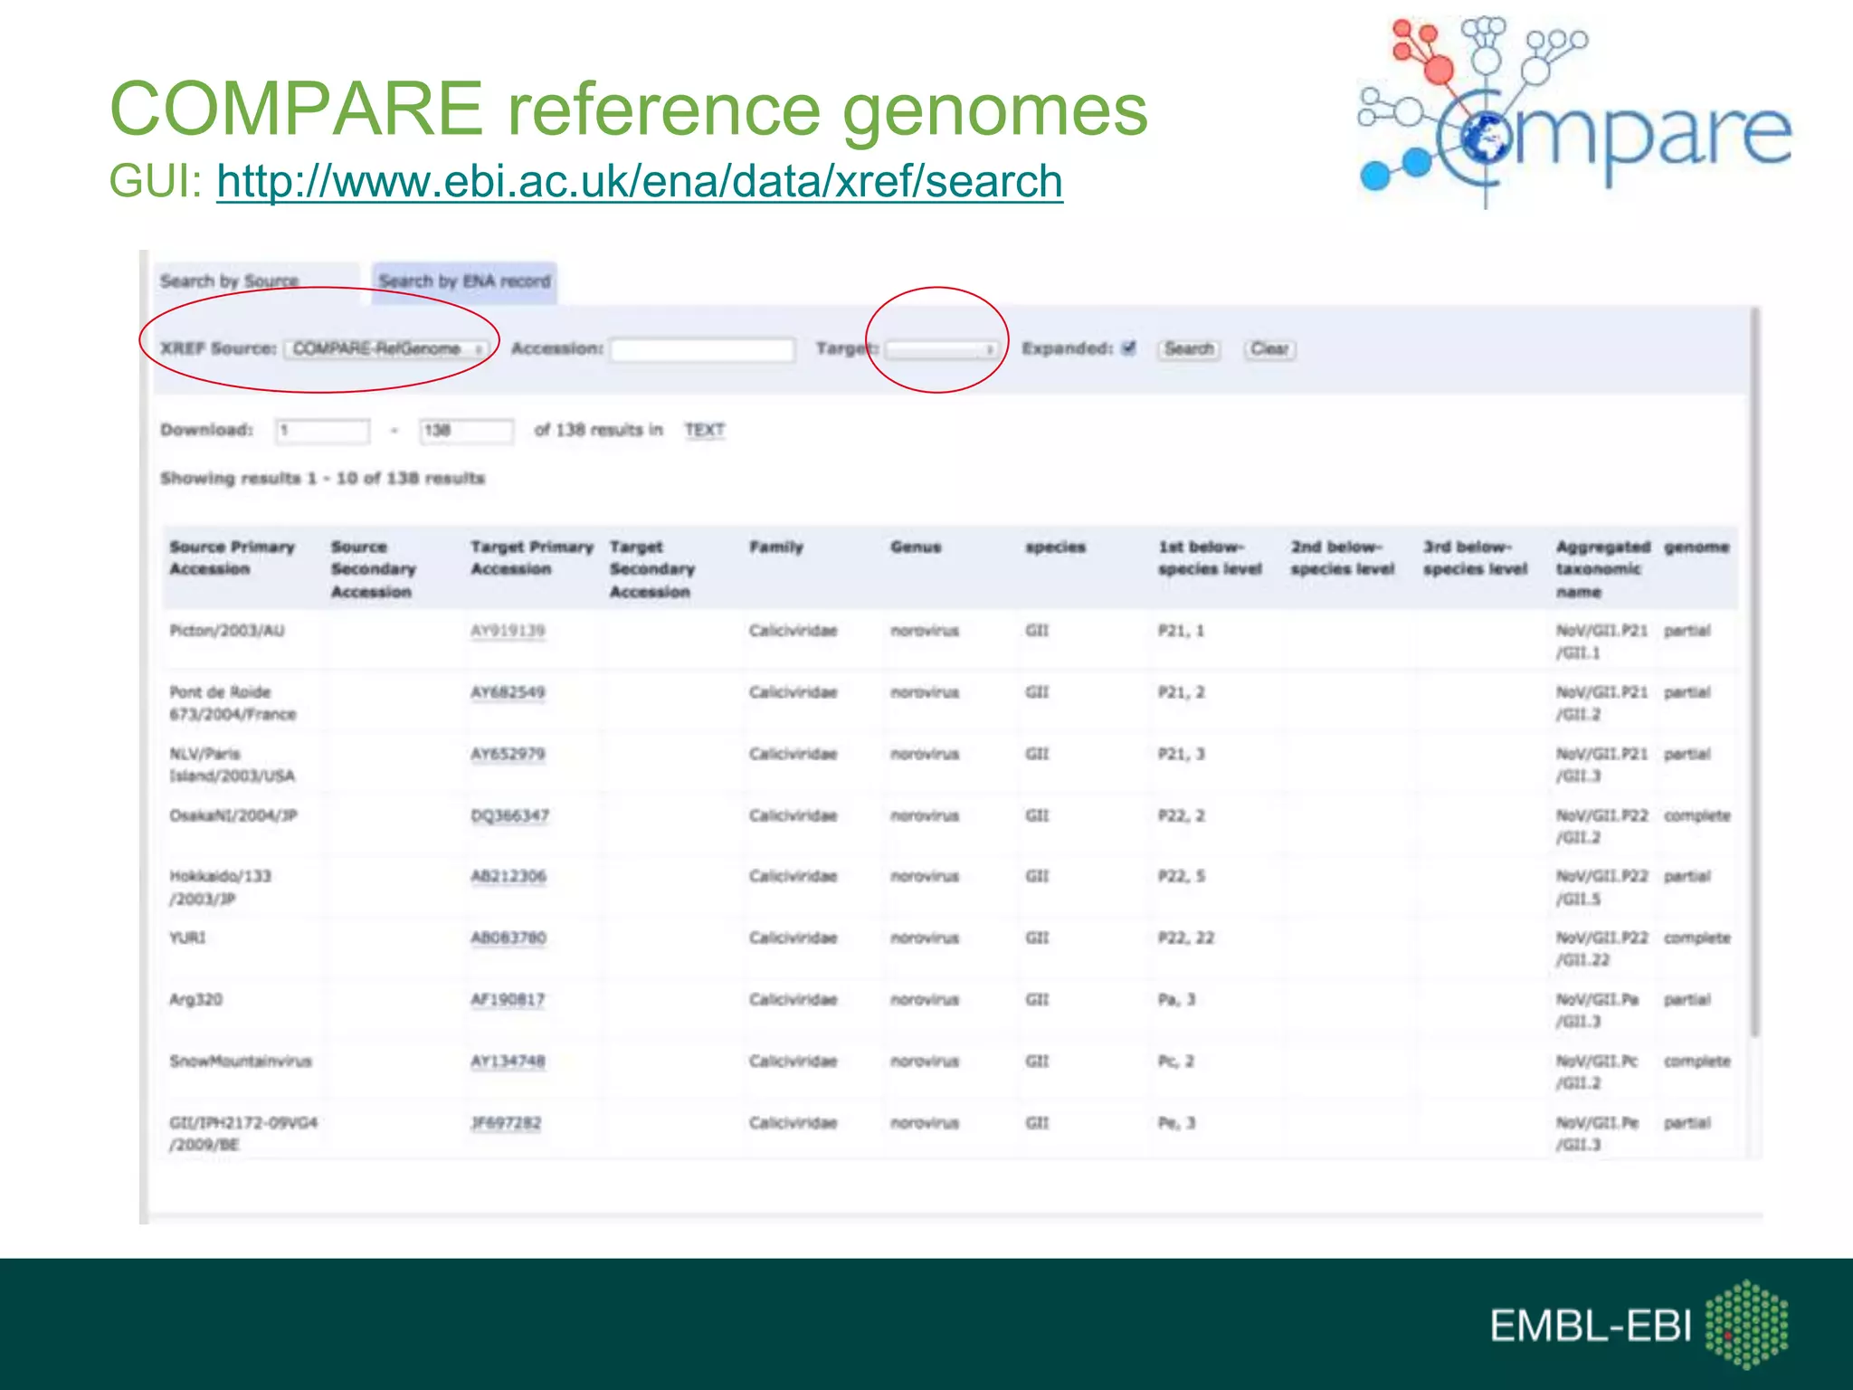Viewport: 1853px width, 1390px height.
Task: Switch to Search by Source tab
Action: pyautogui.click(x=230, y=281)
